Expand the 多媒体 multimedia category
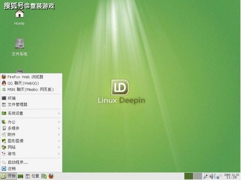The height and width of the screenshot is (180, 241). (31, 128)
